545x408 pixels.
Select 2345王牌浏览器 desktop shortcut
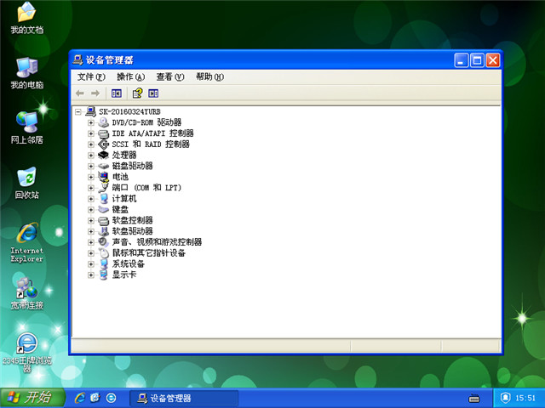pos(26,353)
